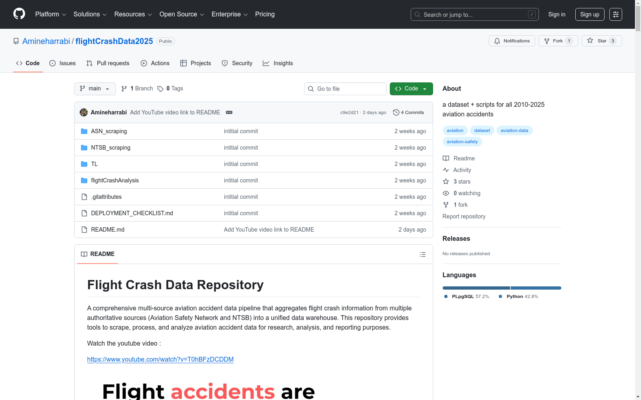Viewport: 641px width, 400px height.
Task: Expand the green Code dropdown button
Action: [x=411, y=89]
